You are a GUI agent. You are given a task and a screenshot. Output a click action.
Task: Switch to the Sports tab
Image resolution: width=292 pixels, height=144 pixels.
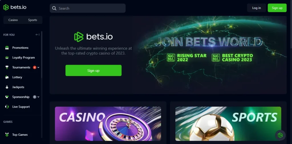click(x=33, y=20)
